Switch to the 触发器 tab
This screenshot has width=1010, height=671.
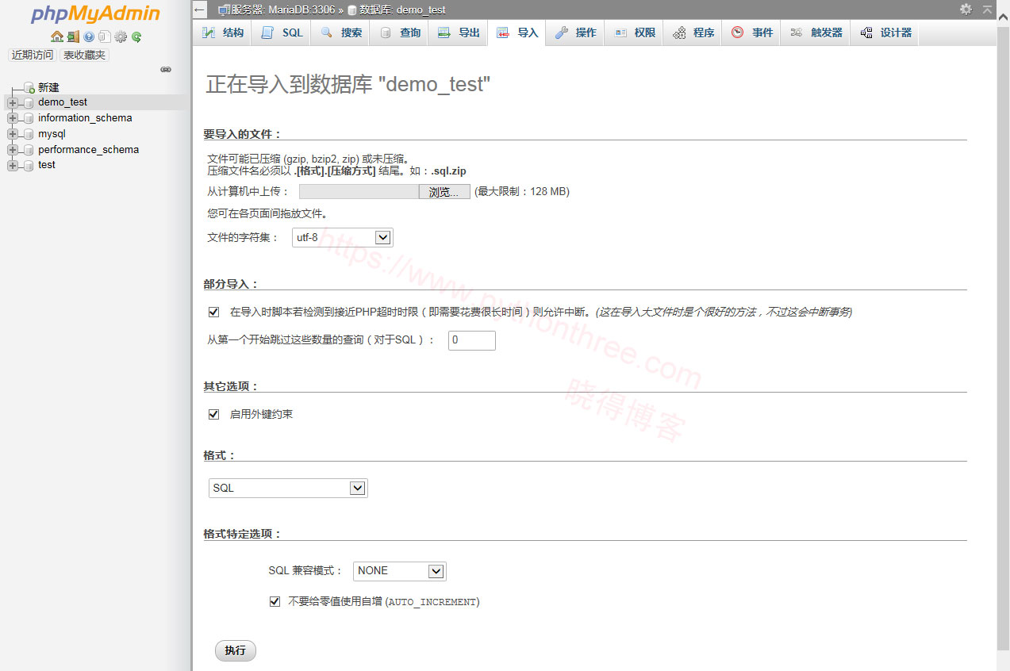pyautogui.click(x=816, y=33)
